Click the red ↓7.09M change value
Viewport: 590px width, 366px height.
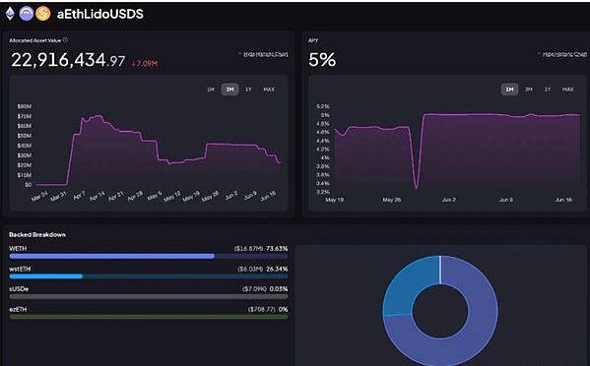coord(145,64)
